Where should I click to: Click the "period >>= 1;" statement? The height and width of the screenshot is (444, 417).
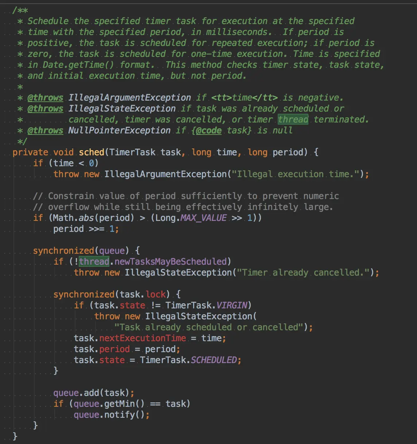coord(86,229)
